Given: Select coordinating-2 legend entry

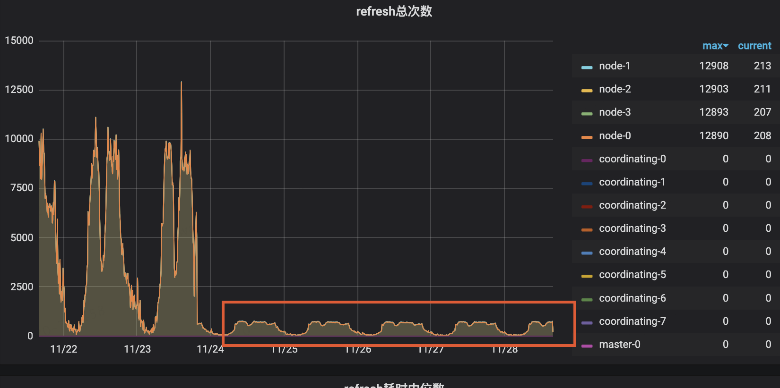Looking at the screenshot, I should click(633, 205).
